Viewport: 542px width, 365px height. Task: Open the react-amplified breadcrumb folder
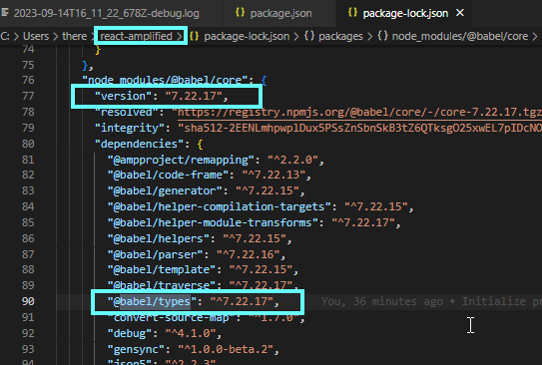136,36
